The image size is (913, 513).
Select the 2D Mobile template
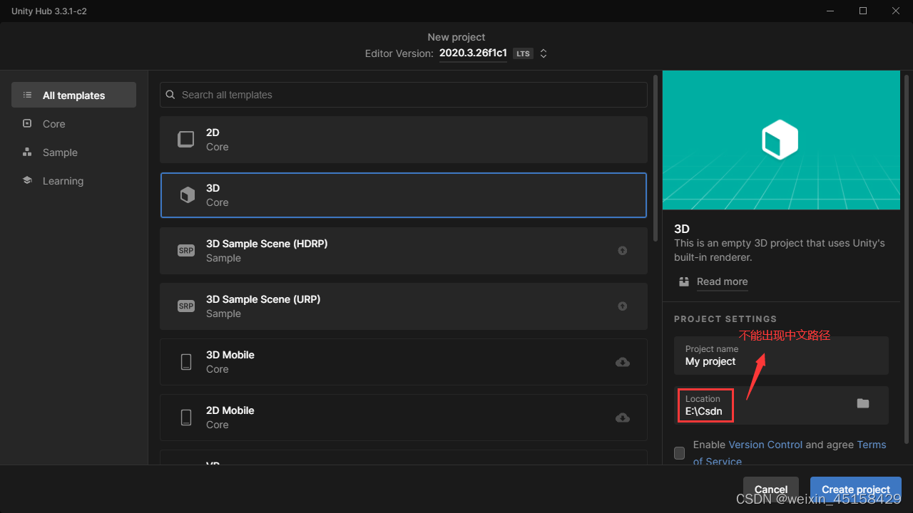(x=404, y=418)
